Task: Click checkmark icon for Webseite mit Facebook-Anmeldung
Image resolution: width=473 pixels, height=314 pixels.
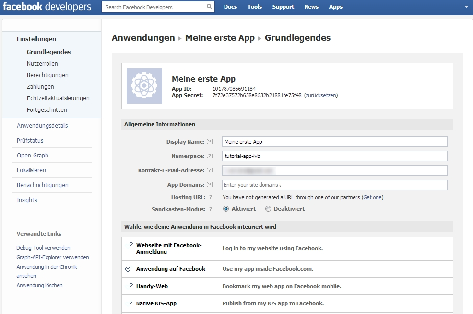Action: [x=129, y=245]
